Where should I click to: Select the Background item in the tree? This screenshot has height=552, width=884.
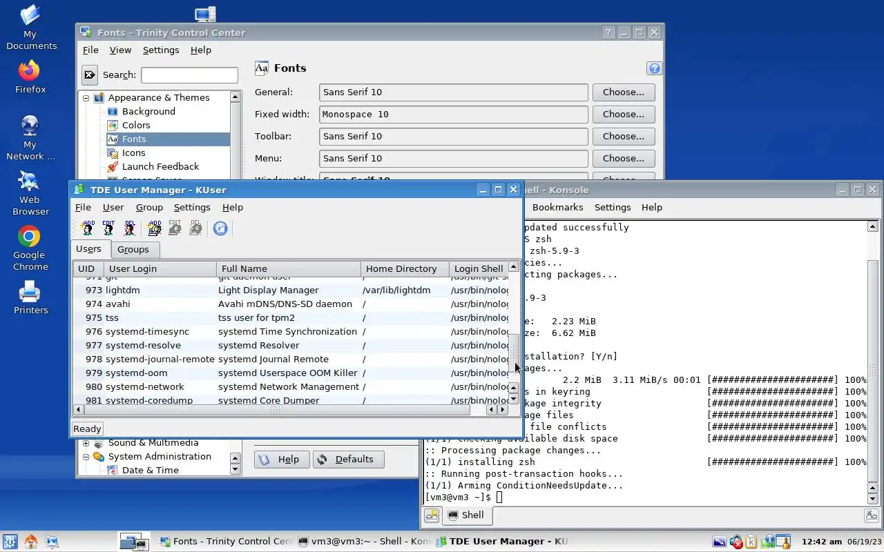[148, 111]
